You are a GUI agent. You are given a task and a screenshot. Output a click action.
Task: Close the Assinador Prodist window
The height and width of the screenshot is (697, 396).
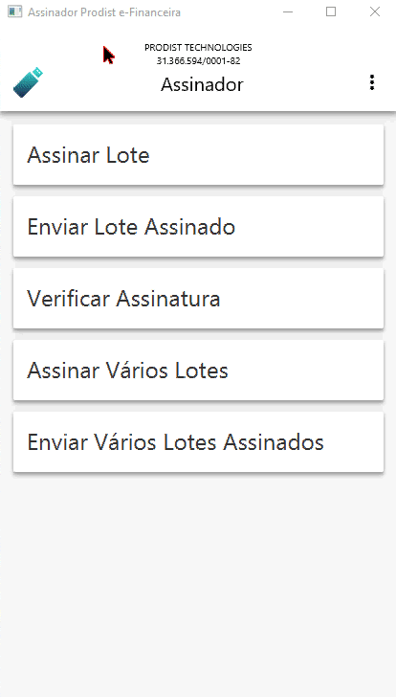(375, 12)
